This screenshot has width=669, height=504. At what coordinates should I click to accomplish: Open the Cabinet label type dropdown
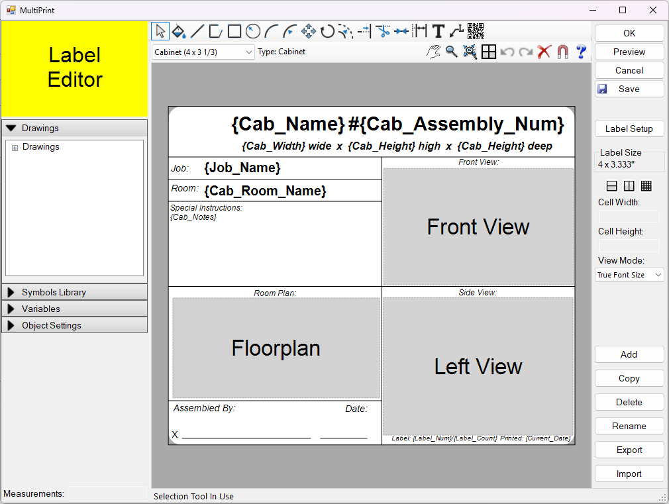(x=203, y=52)
